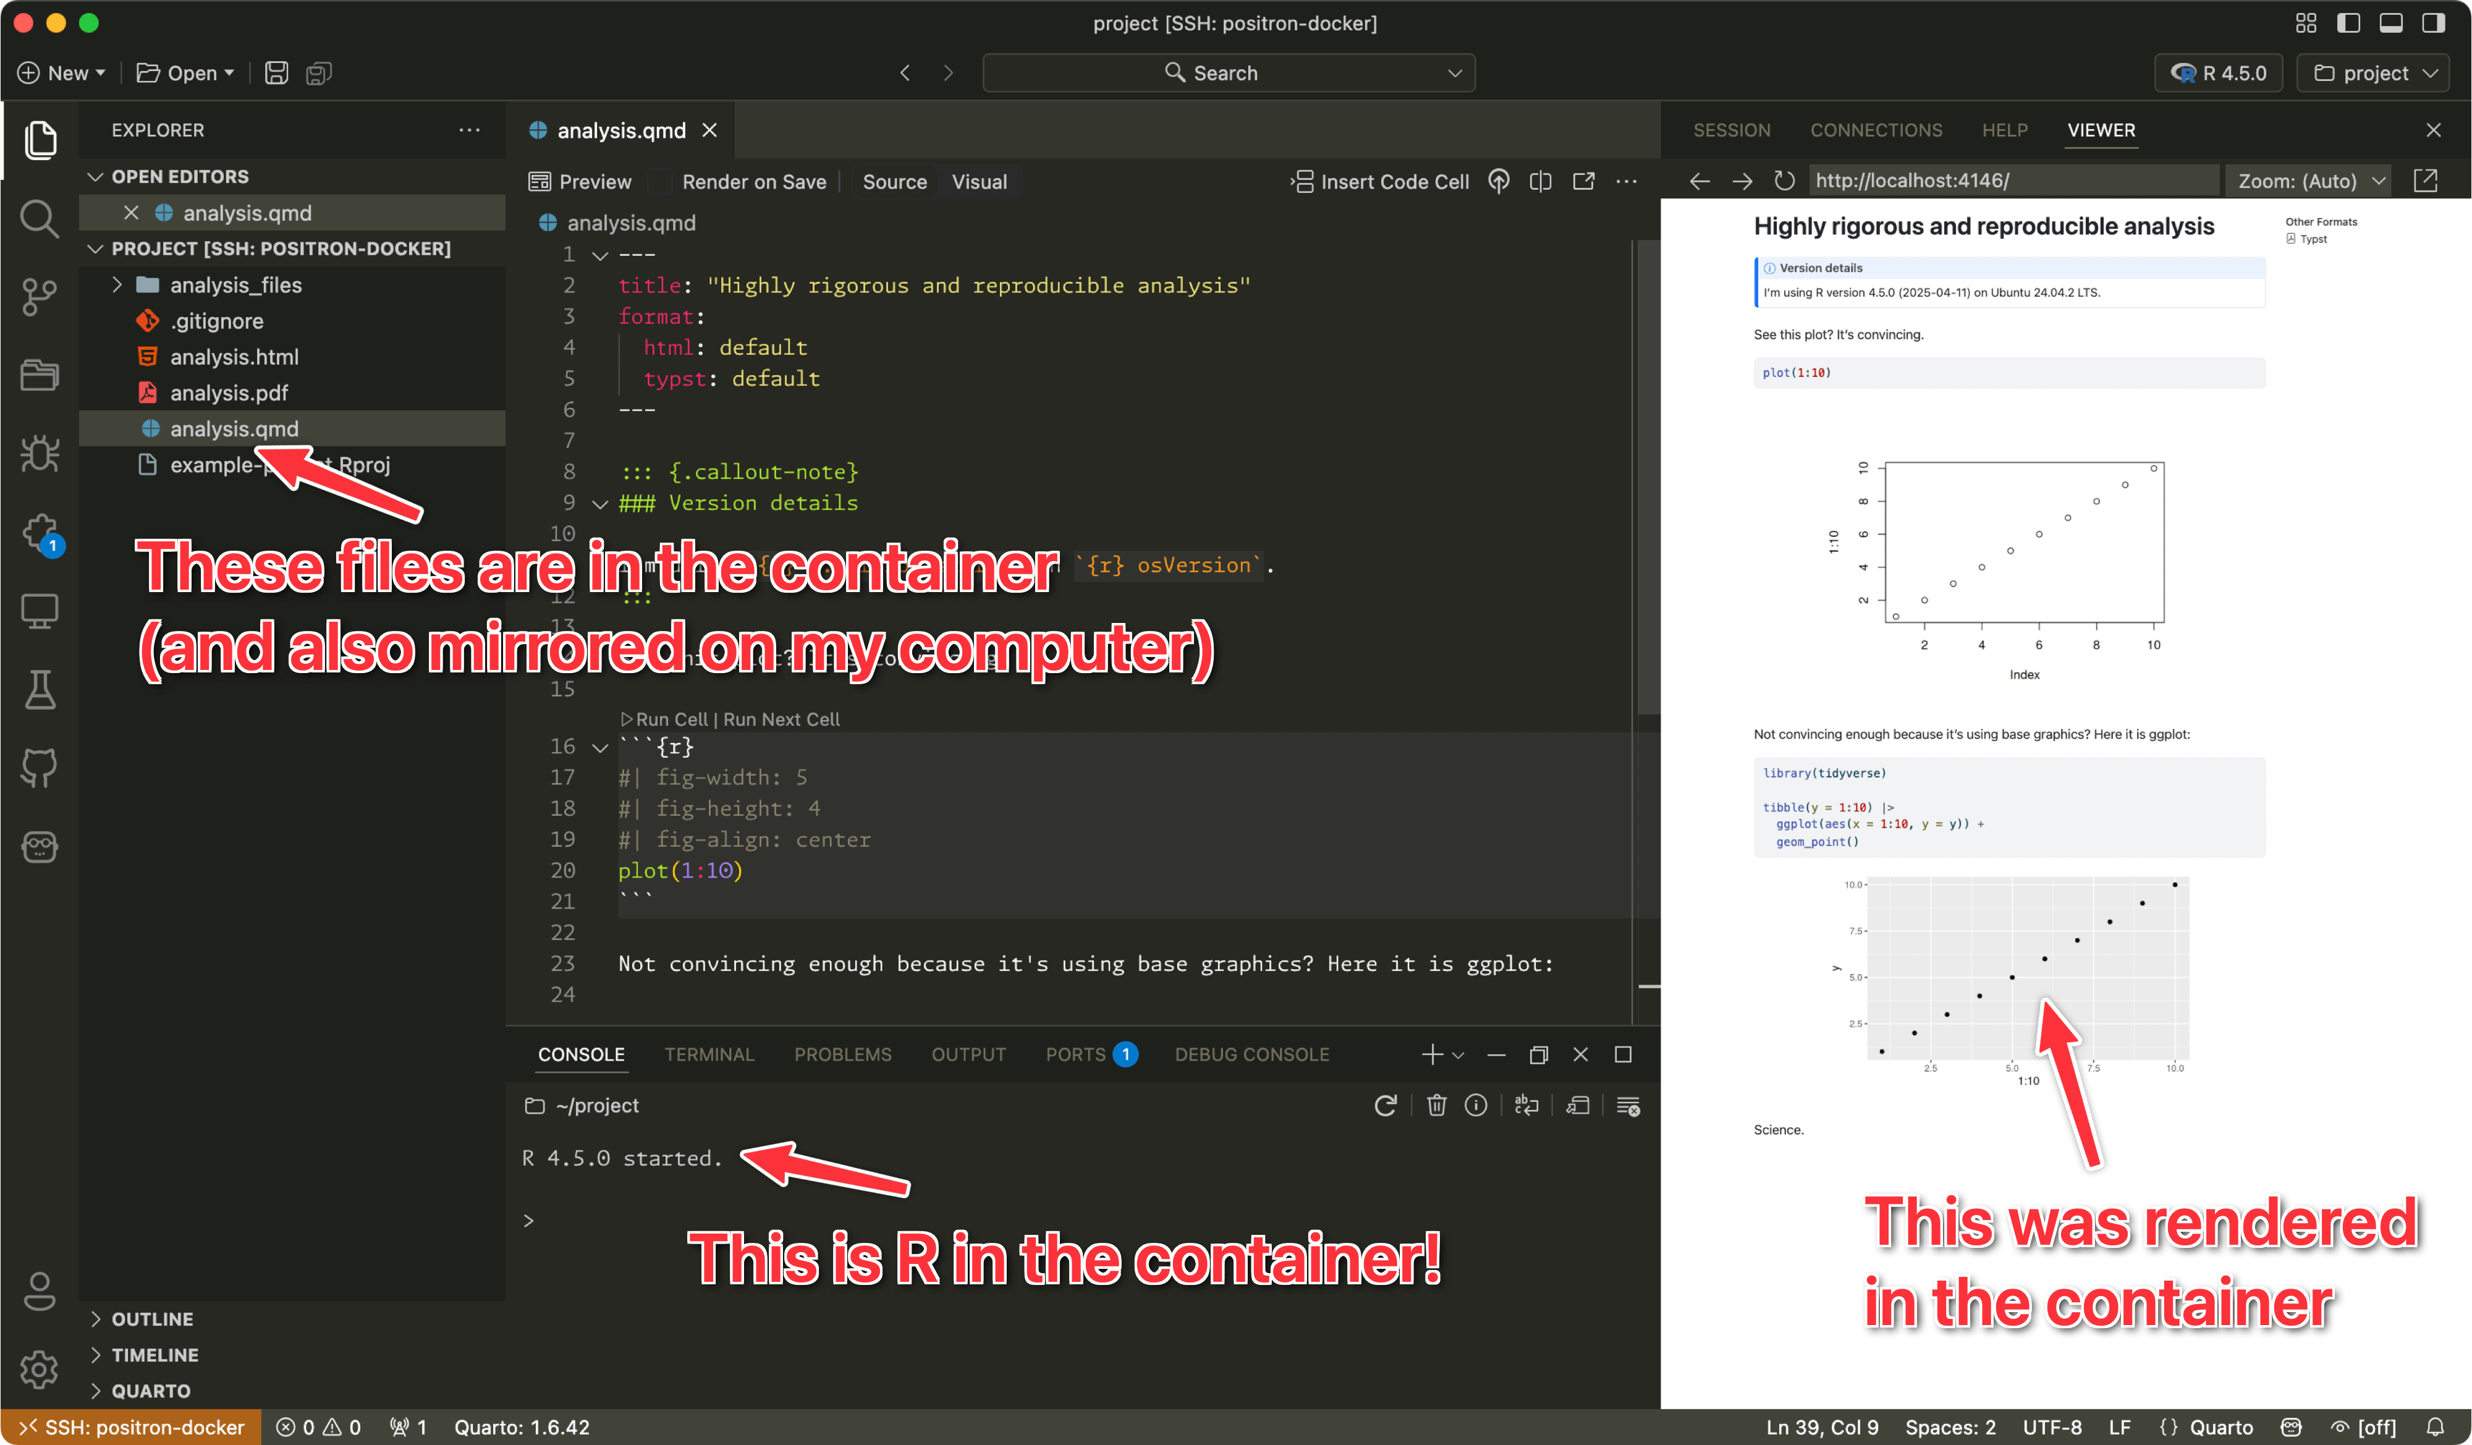Clear console with trash icon
This screenshot has width=2472, height=1445.
pyautogui.click(x=1436, y=1106)
